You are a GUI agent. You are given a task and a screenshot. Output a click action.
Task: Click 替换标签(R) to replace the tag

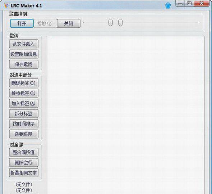click(x=24, y=93)
